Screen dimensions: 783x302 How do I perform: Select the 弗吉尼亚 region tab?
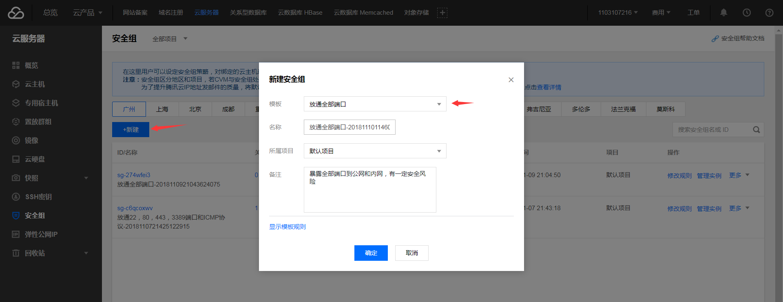pos(539,109)
